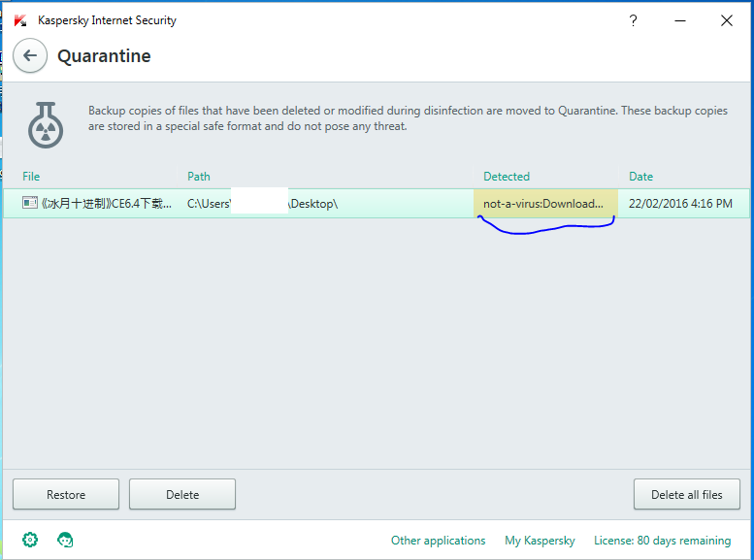Click the Kaspersky logo in title bar
The image size is (754, 560).
20,20
